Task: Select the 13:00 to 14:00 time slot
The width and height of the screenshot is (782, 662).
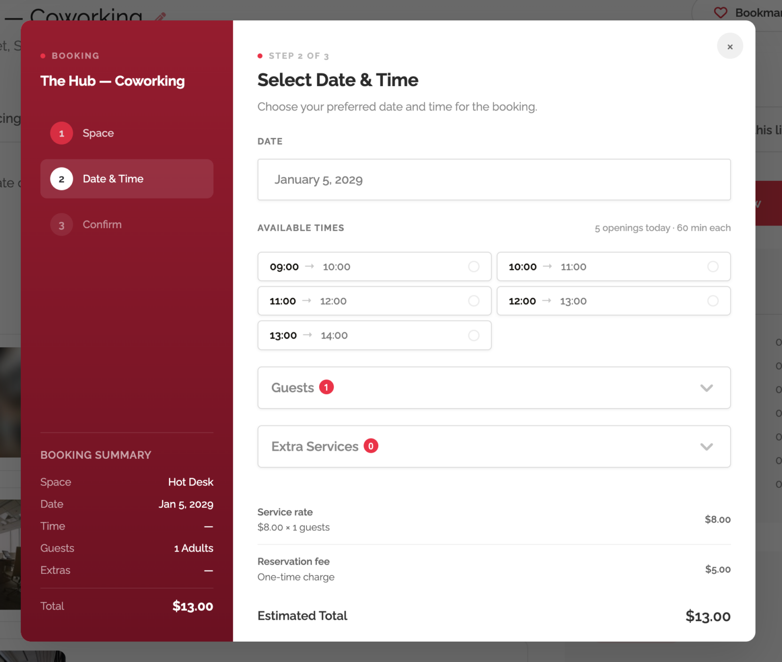Action: [374, 335]
